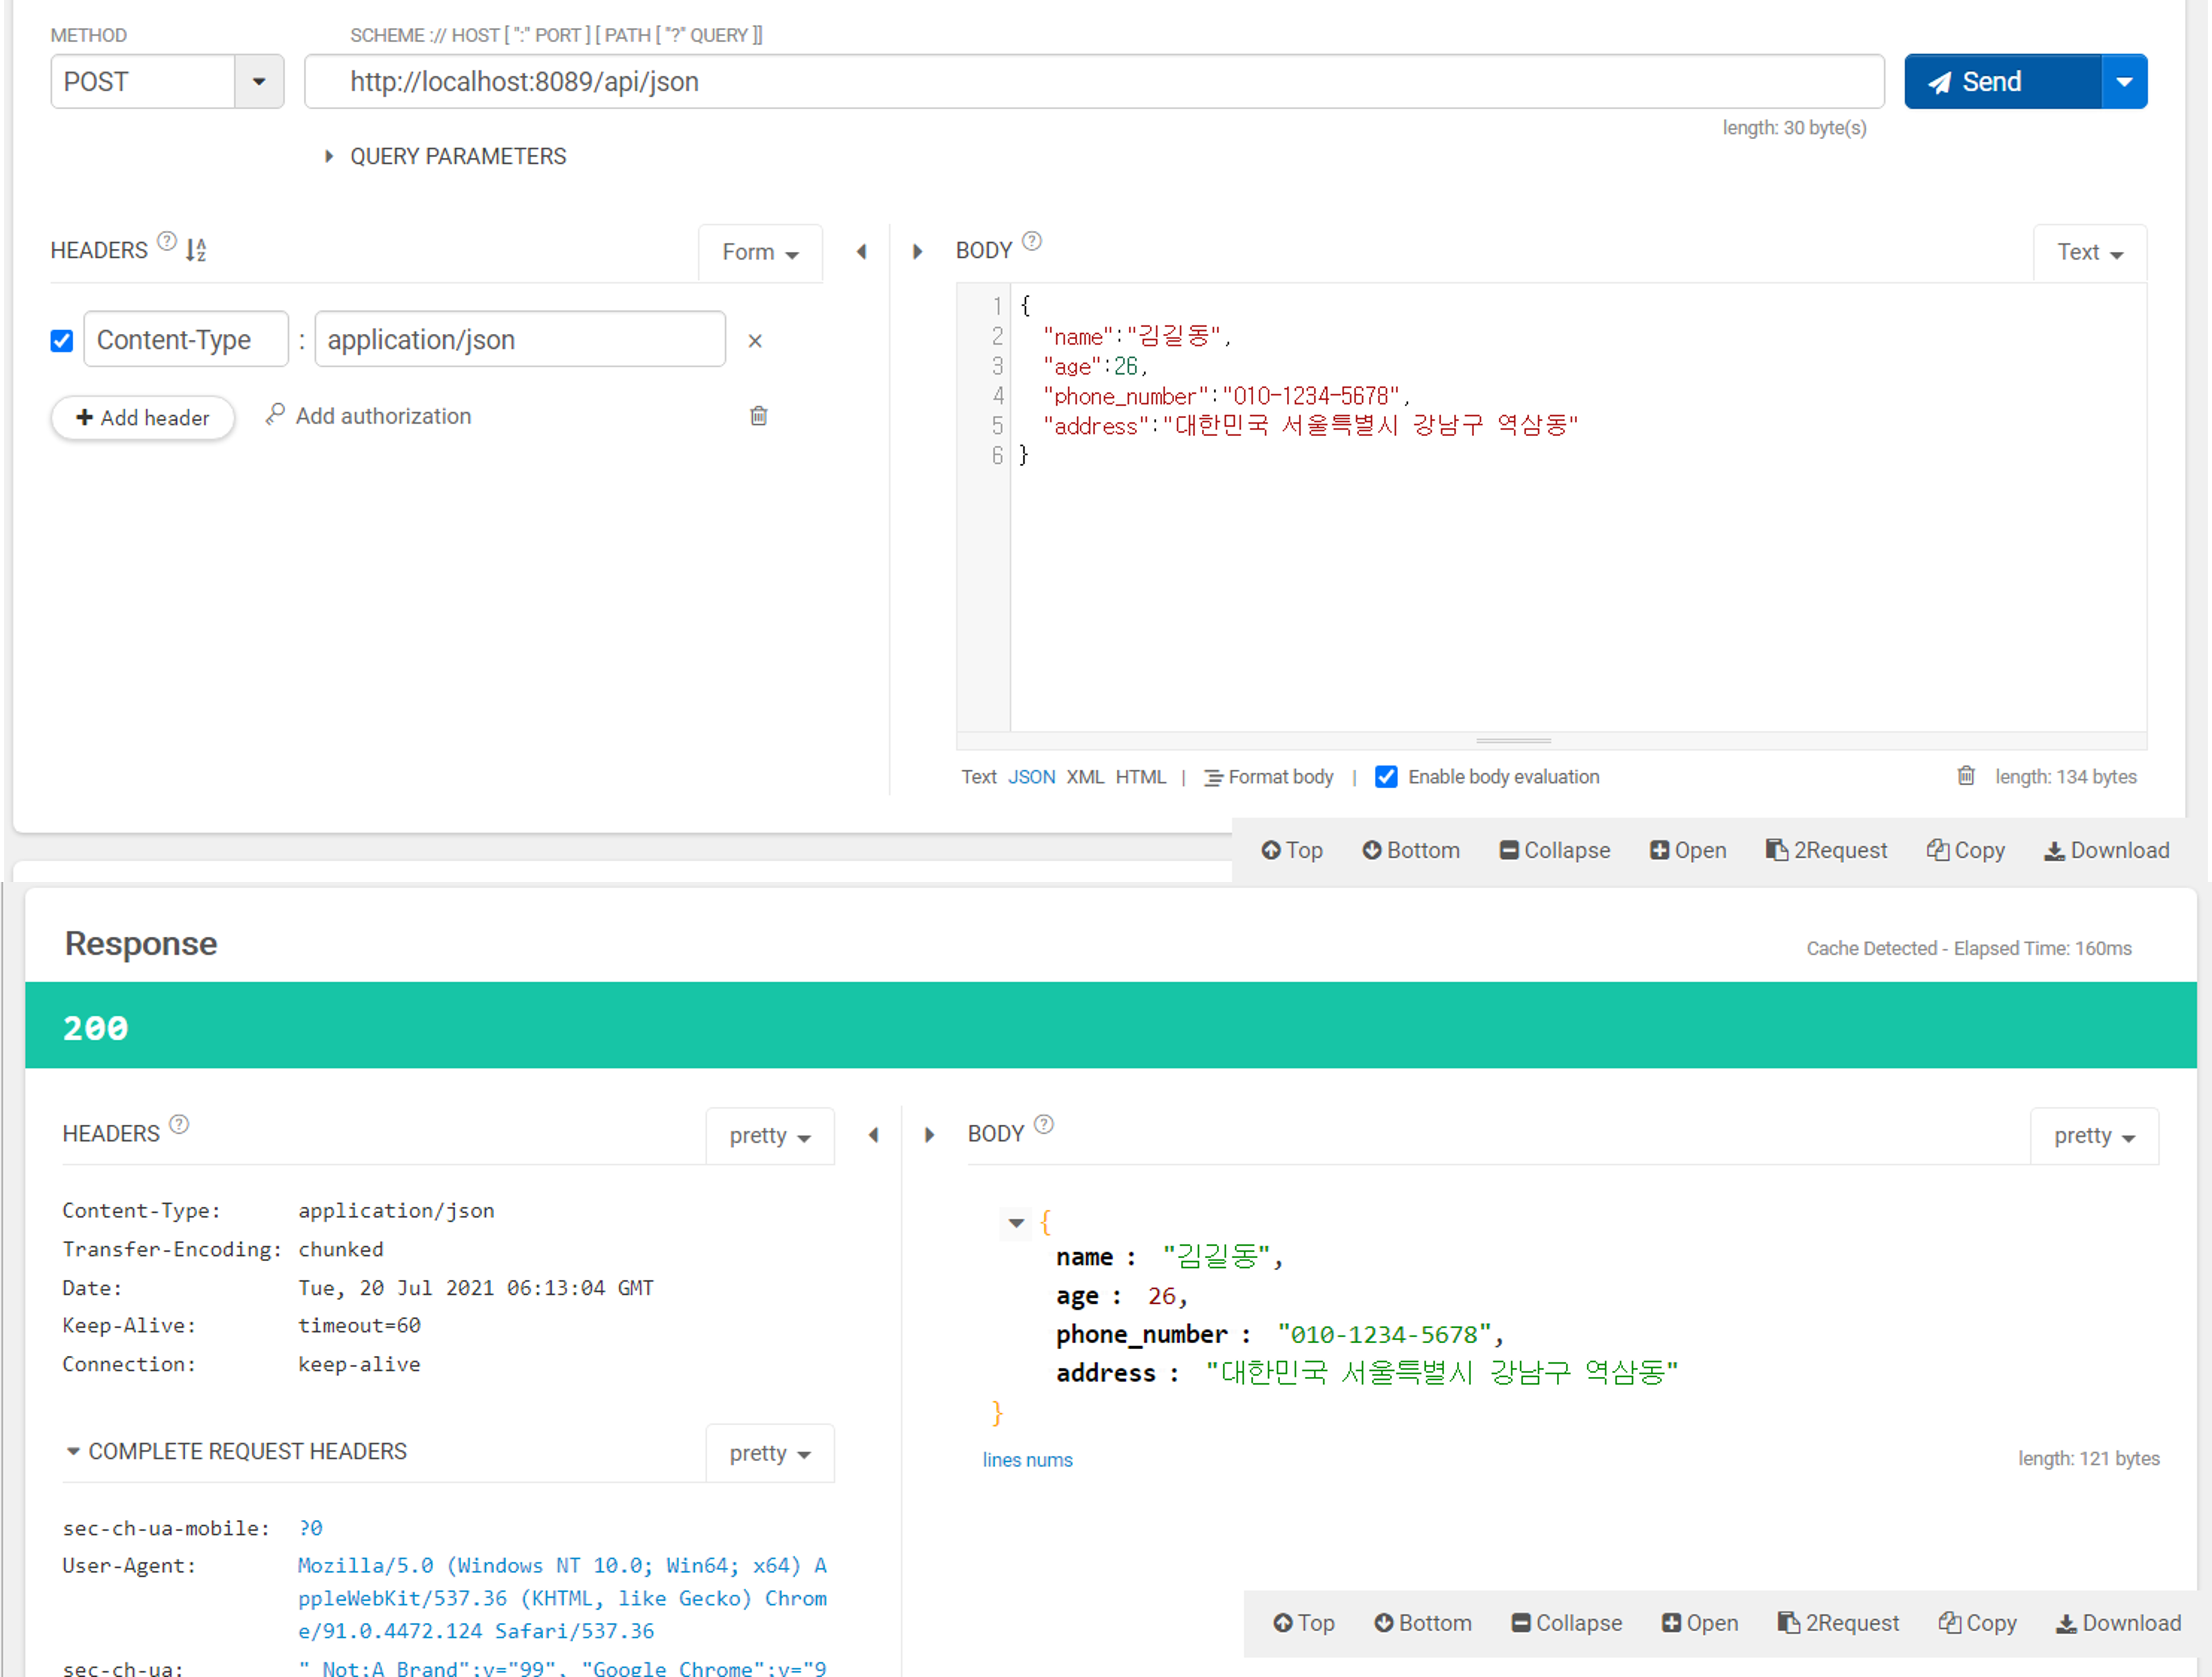Click Format body
The height and width of the screenshot is (1677, 2212).
point(1269,777)
